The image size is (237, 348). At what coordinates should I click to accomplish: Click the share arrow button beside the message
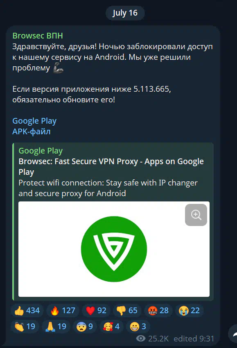234,334
